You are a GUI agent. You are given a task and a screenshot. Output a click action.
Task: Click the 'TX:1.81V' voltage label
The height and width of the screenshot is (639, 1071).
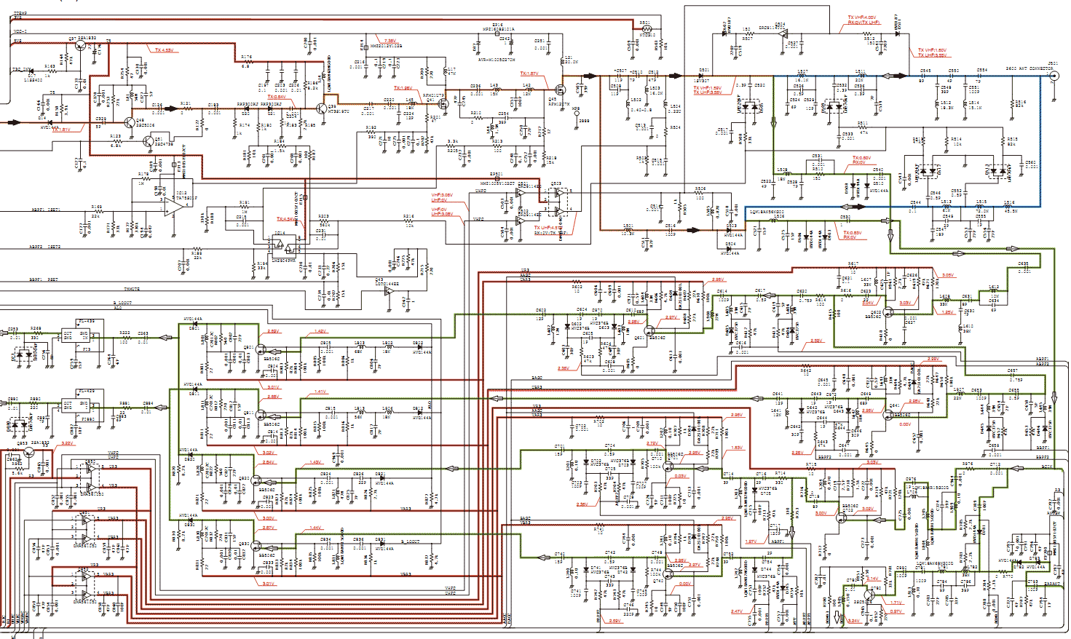point(61,130)
